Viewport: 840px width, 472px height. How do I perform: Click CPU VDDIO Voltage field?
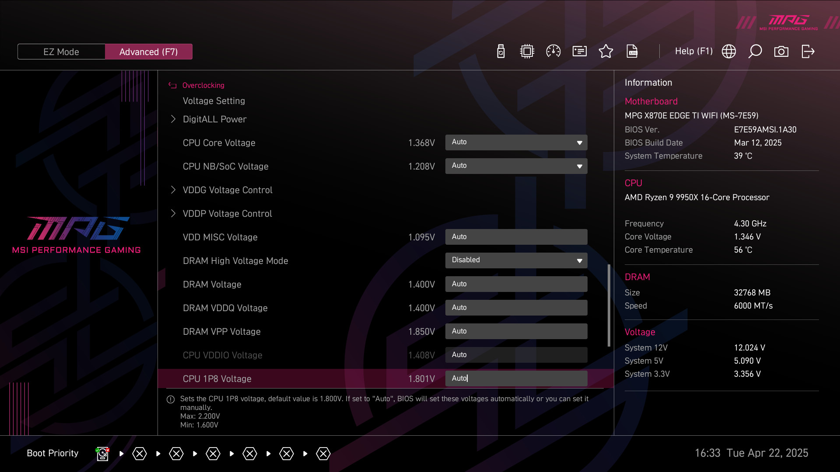[516, 355]
